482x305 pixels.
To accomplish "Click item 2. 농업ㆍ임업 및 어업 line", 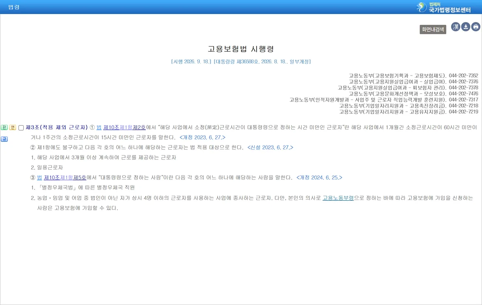I will 252,203.
